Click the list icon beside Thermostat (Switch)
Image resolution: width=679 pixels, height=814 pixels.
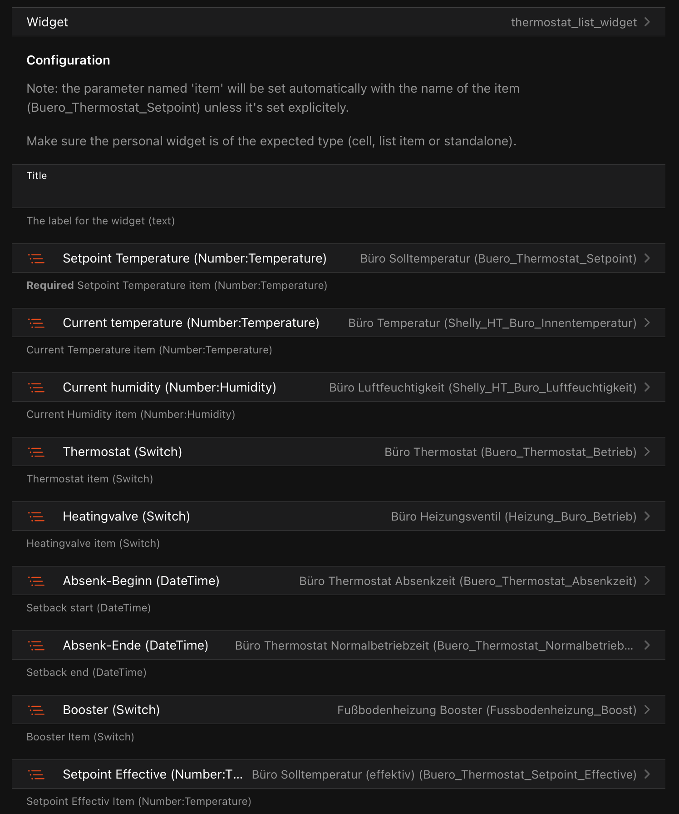pyautogui.click(x=36, y=452)
